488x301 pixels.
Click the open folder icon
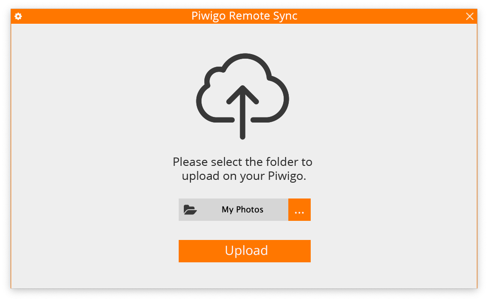pyautogui.click(x=190, y=210)
